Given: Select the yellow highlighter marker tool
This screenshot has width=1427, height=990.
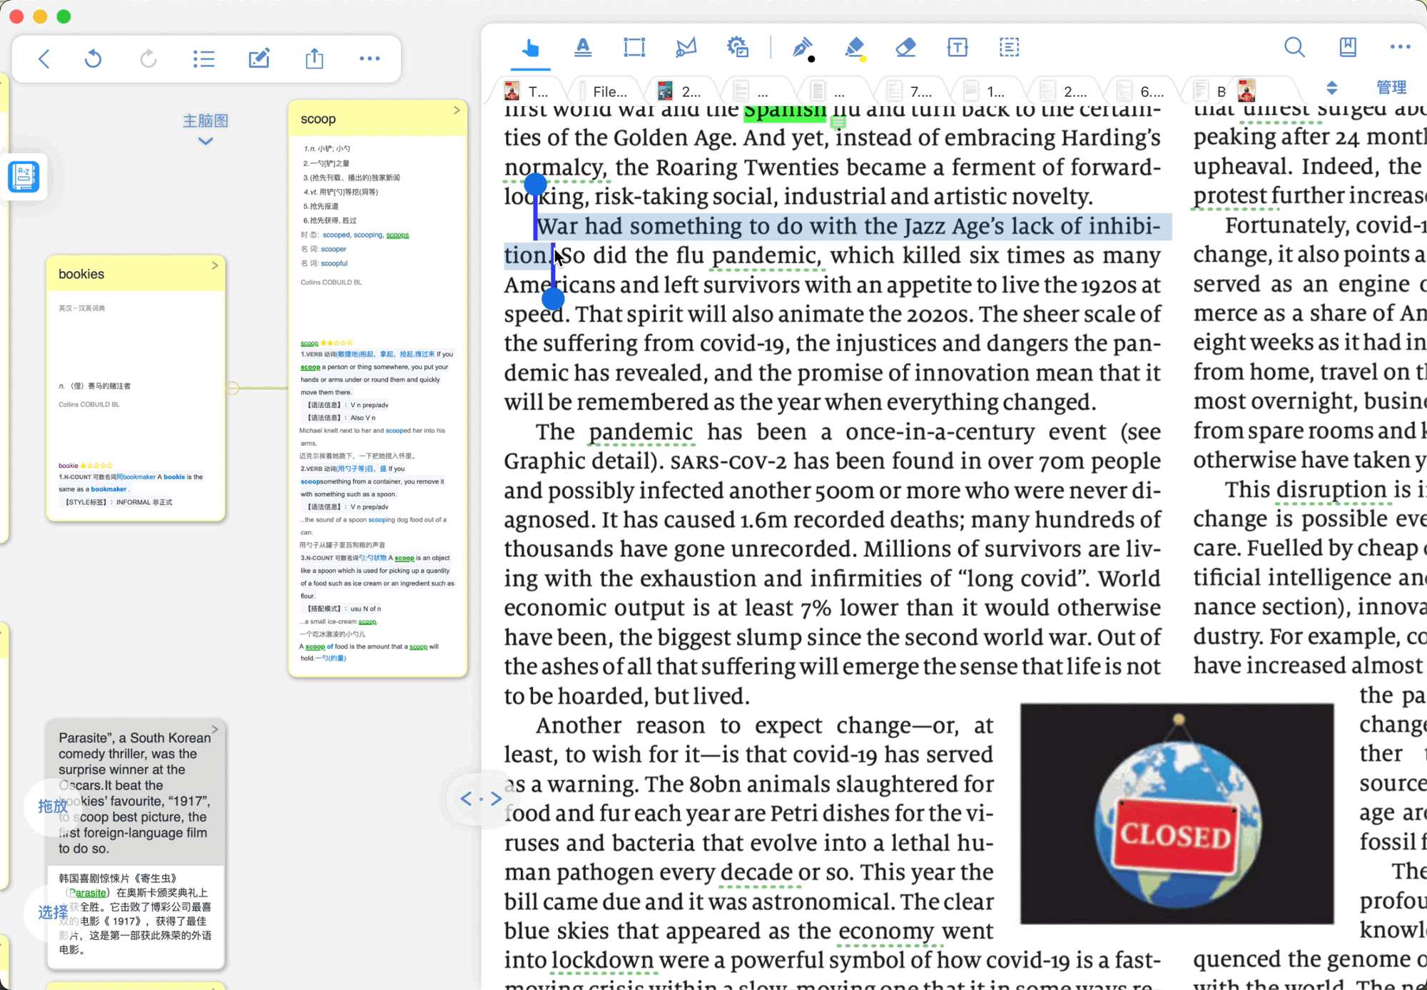Looking at the screenshot, I should [855, 49].
